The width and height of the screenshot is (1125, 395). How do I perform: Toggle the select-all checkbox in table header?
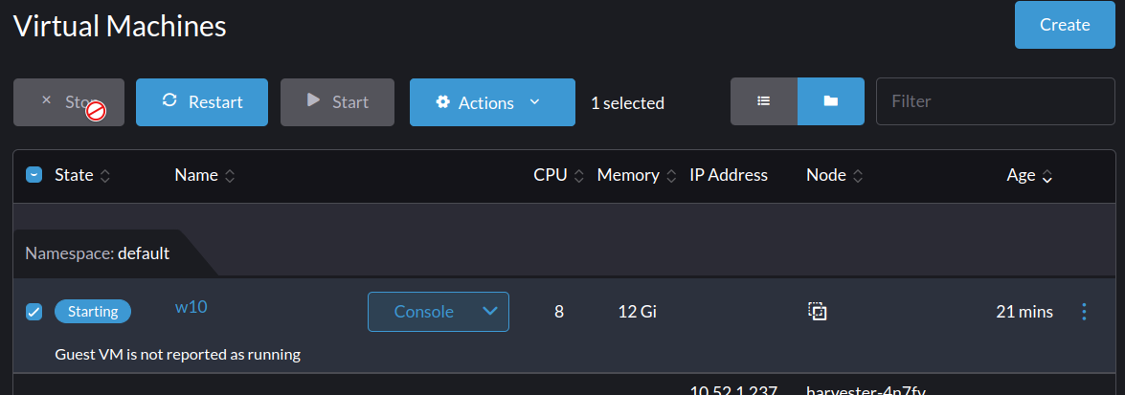(x=34, y=175)
